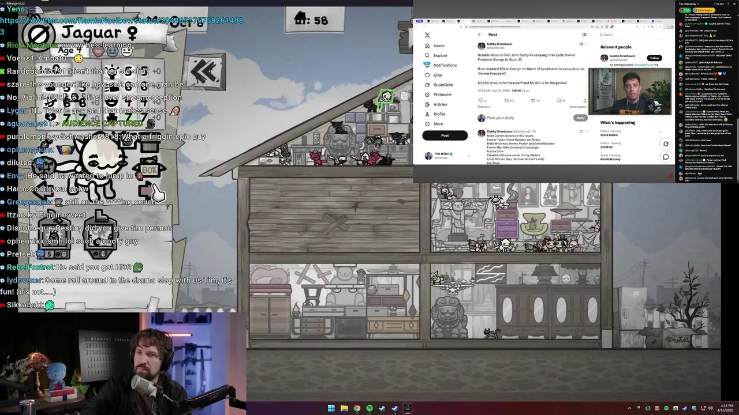Click the RebelFoxtrot chat username
The height and width of the screenshot is (415, 739).
tap(31, 267)
